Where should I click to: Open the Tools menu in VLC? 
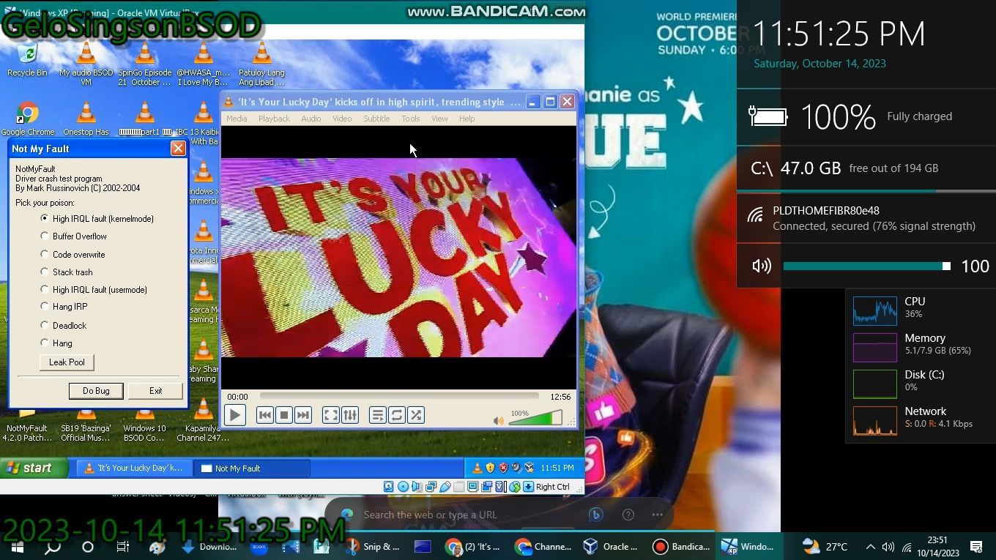411,119
